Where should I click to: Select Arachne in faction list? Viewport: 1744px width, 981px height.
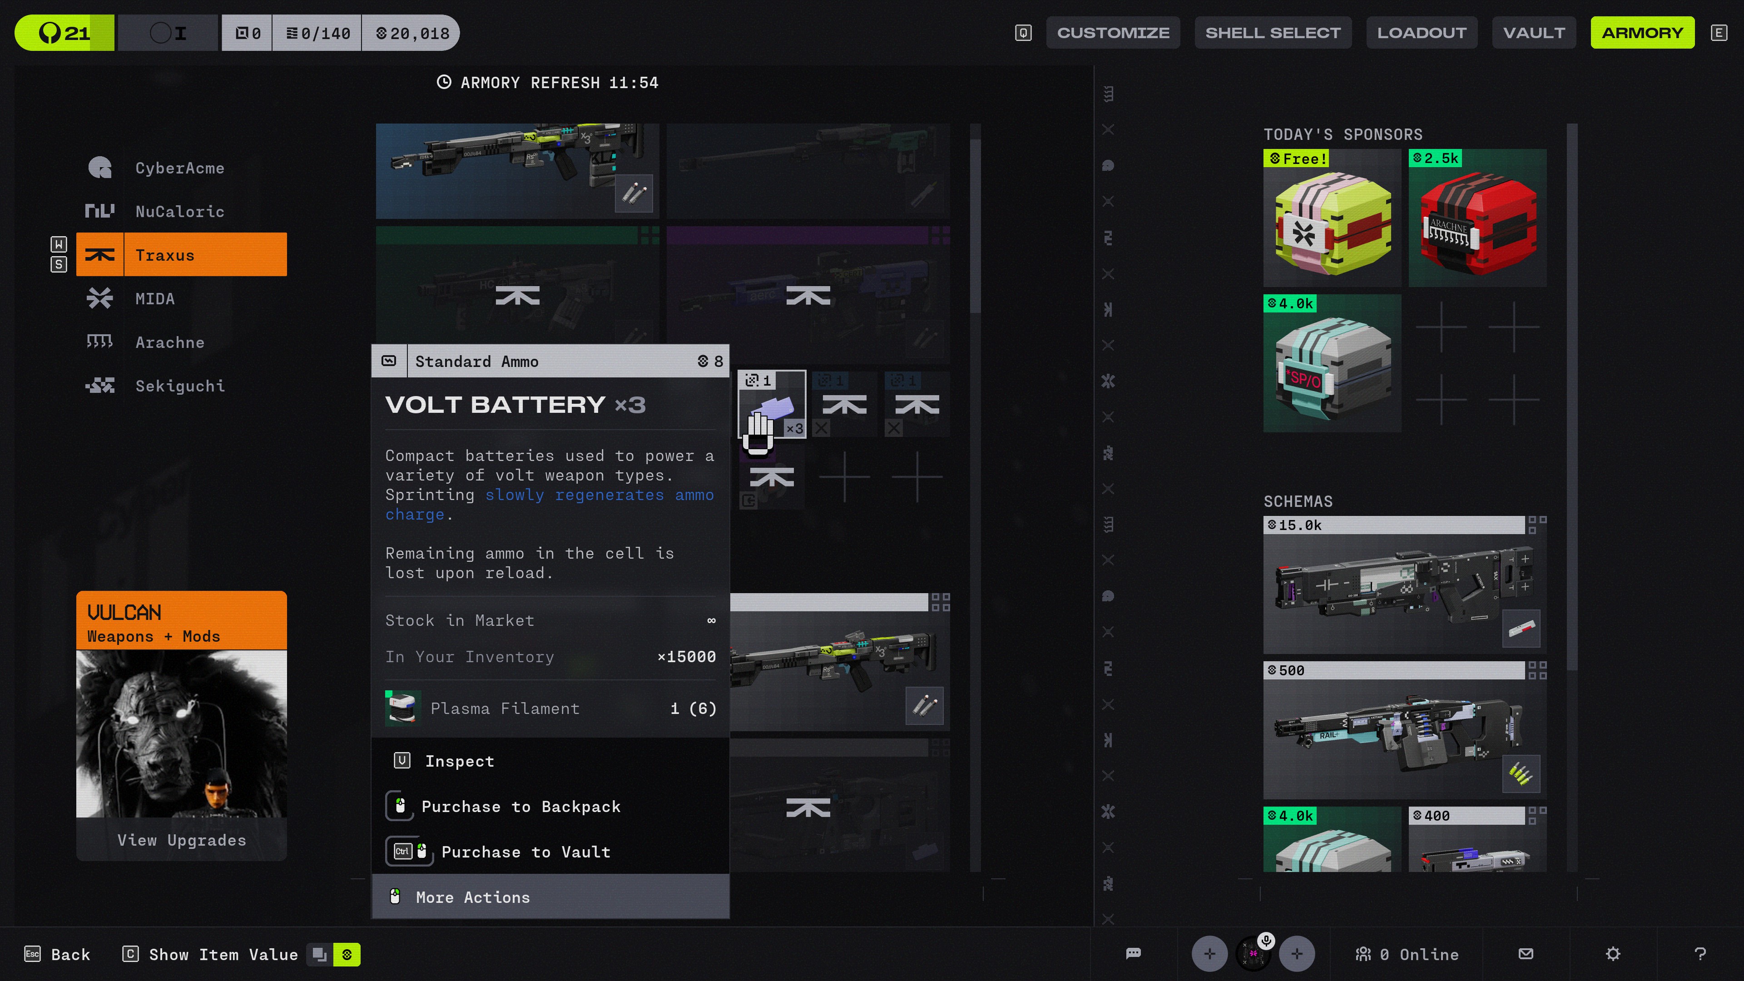tap(169, 342)
